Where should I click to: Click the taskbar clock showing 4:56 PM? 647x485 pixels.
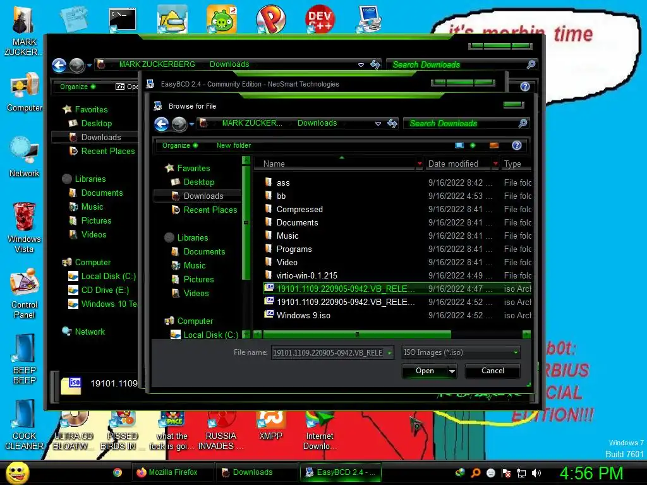pyautogui.click(x=591, y=473)
